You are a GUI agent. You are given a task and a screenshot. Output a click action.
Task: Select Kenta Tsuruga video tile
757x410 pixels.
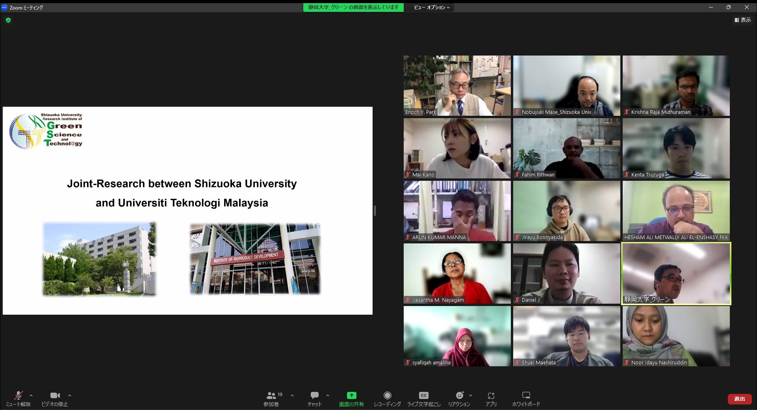click(676, 148)
